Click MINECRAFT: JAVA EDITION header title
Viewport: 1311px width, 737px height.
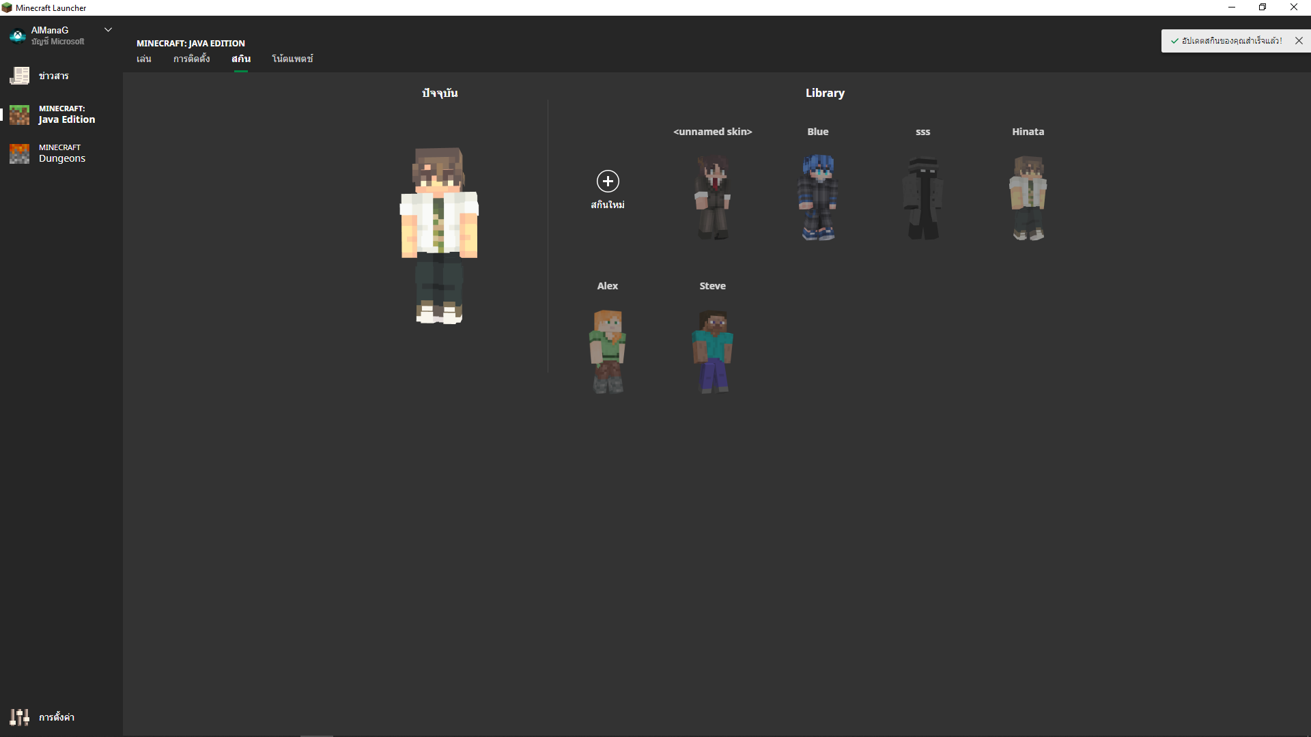[x=191, y=43]
